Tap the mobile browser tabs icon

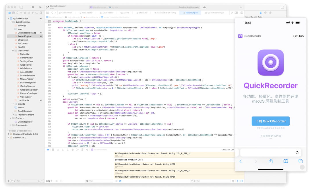pos(301,161)
